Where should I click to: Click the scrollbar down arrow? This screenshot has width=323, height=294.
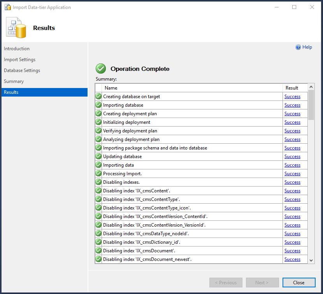311,259
